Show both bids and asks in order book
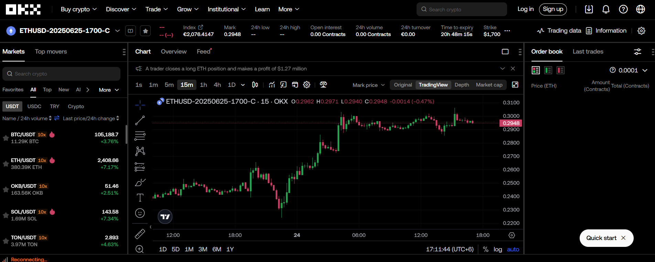655x262 pixels. pyautogui.click(x=536, y=70)
